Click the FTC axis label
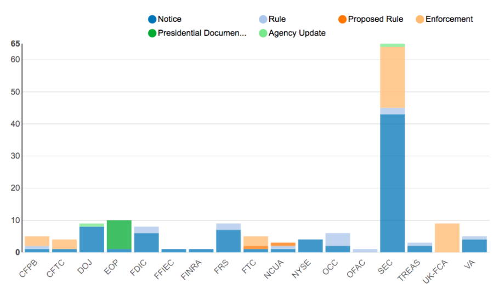499x284 pixels. tap(248, 267)
